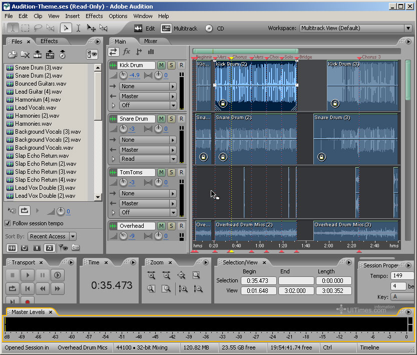Show the Sends track controls
Screen dimensions: 417x355
[x=139, y=52]
